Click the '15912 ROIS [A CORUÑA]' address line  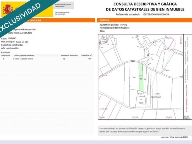(x=20, y=33)
